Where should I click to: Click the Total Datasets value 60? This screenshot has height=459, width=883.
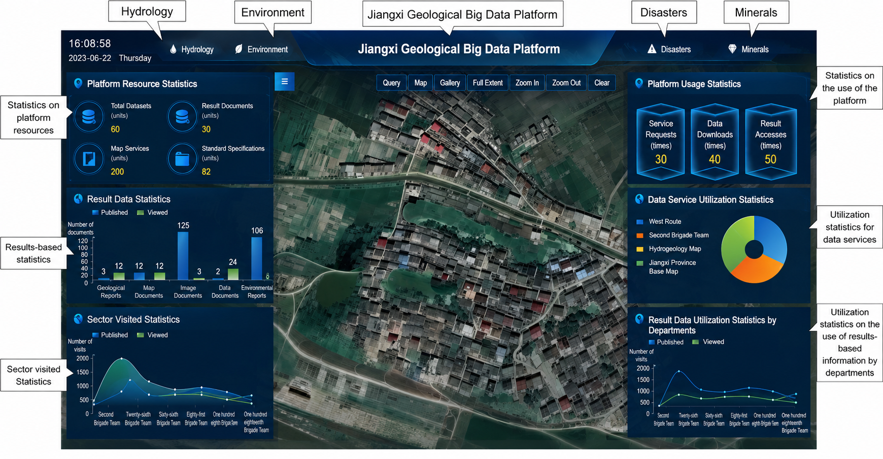pos(115,129)
